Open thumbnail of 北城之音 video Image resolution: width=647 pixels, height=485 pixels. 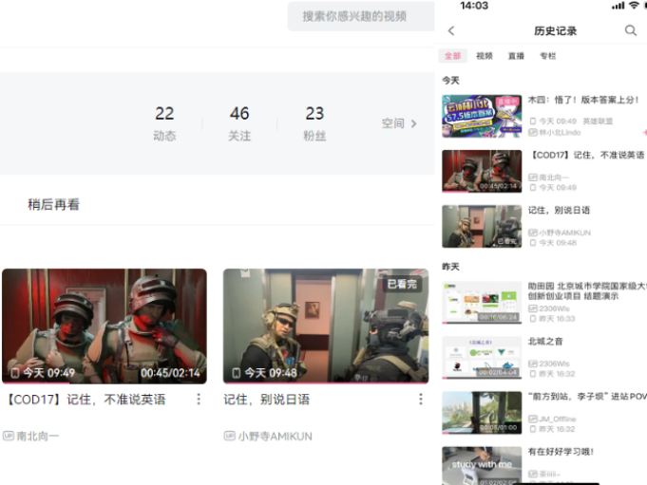pyautogui.click(x=482, y=358)
